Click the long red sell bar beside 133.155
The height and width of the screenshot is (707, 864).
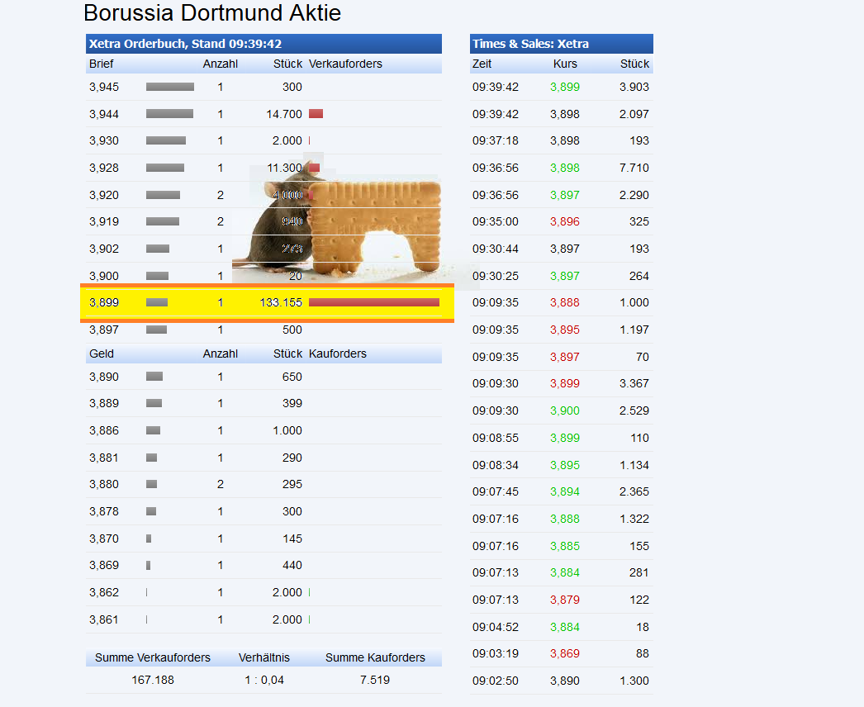pos(374,302)
